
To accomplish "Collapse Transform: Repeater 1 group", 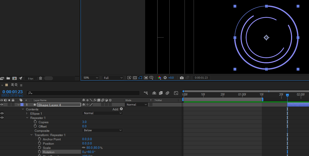I will [x=31, y=135].
